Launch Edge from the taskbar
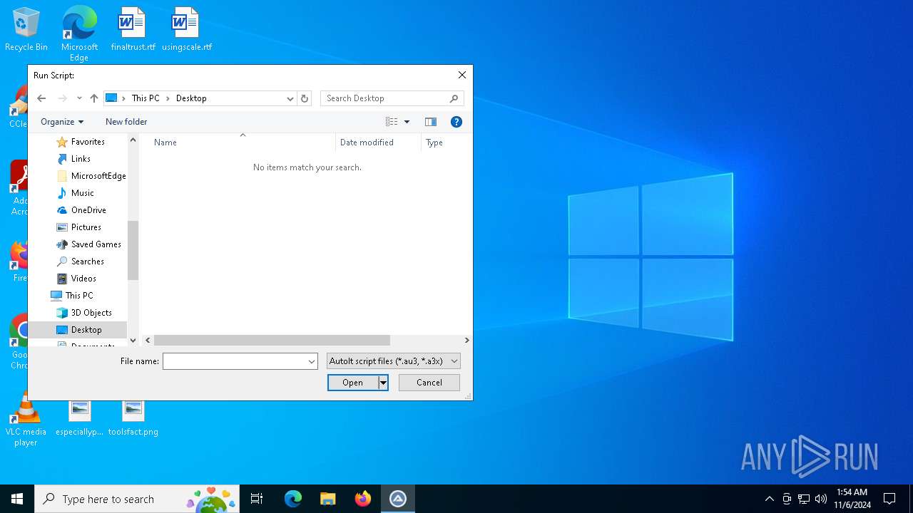913x513 pixels. [293, 499]
